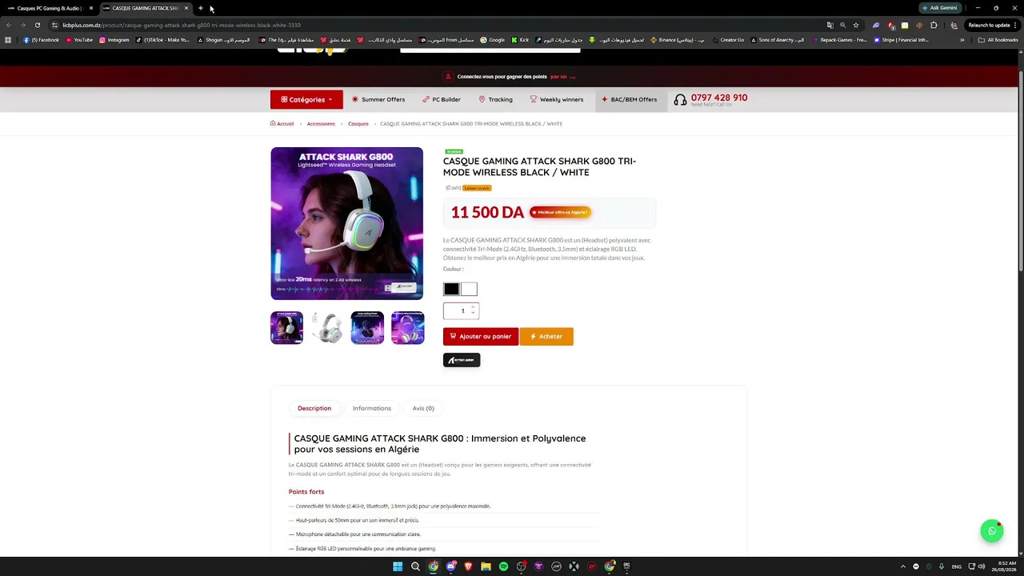Click Ajouter au panier button

[x=481, y=337]
